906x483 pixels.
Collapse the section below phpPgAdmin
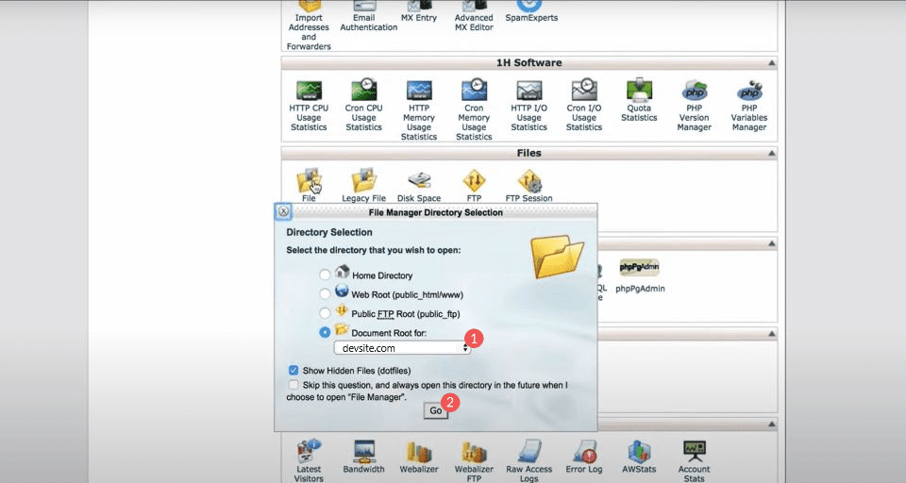[771, 334]
